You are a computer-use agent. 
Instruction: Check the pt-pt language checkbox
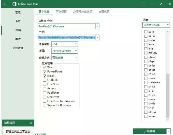tap(146, 70)
